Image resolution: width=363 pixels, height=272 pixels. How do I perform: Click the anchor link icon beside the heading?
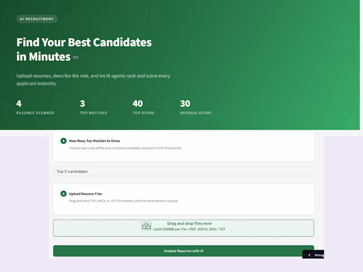pos(75,57)
